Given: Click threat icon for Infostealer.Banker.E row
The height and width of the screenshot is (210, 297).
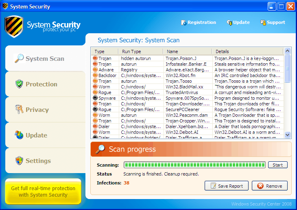Looking at the screenshot, I should pos(95,64).
